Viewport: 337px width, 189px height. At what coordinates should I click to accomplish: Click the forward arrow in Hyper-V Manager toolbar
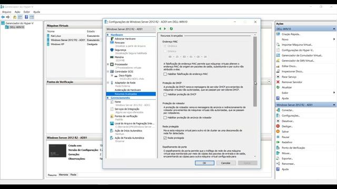click(8, 17)
